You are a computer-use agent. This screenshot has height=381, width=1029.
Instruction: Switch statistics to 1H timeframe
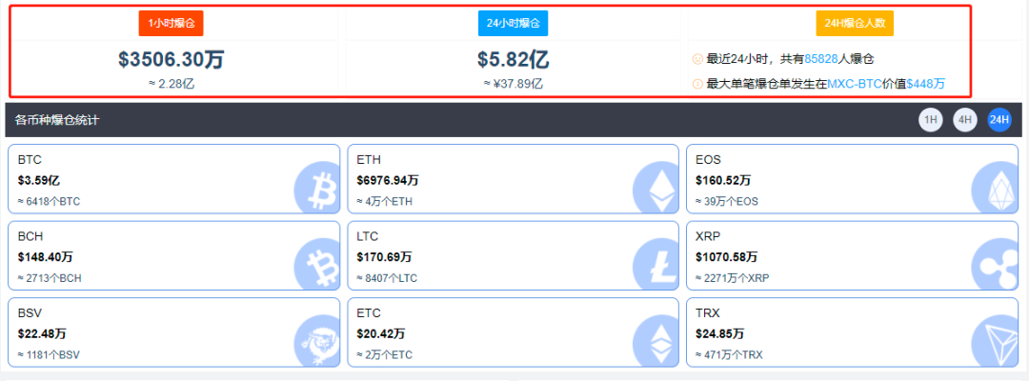click(x=930, y=120)
